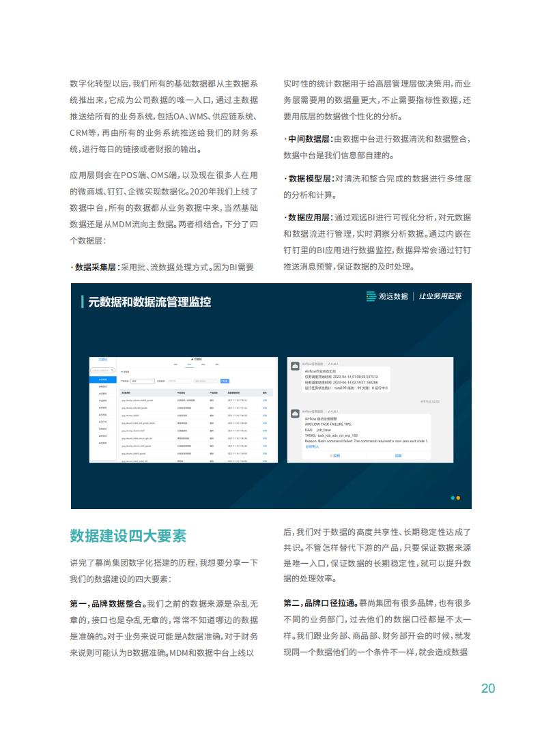Click the bold text "第一，品牌数据整合"
The image size is (542, 735).
click(106, 604)
